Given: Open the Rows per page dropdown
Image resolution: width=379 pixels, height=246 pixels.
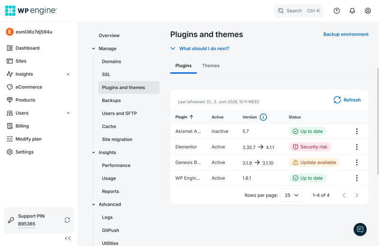Looking at the screenshot, I should point(291,195).
